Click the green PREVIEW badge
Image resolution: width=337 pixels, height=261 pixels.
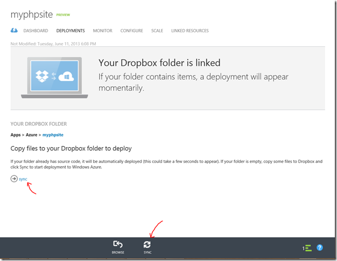[63, 15]
